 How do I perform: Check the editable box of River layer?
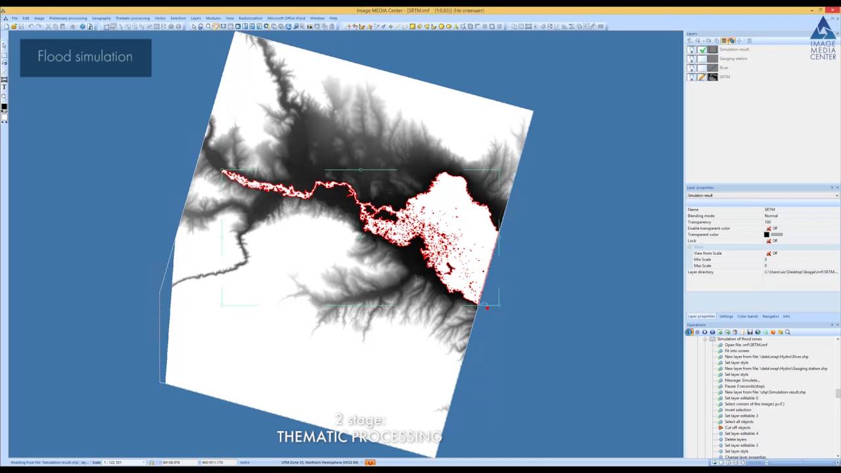pos(702,68)
